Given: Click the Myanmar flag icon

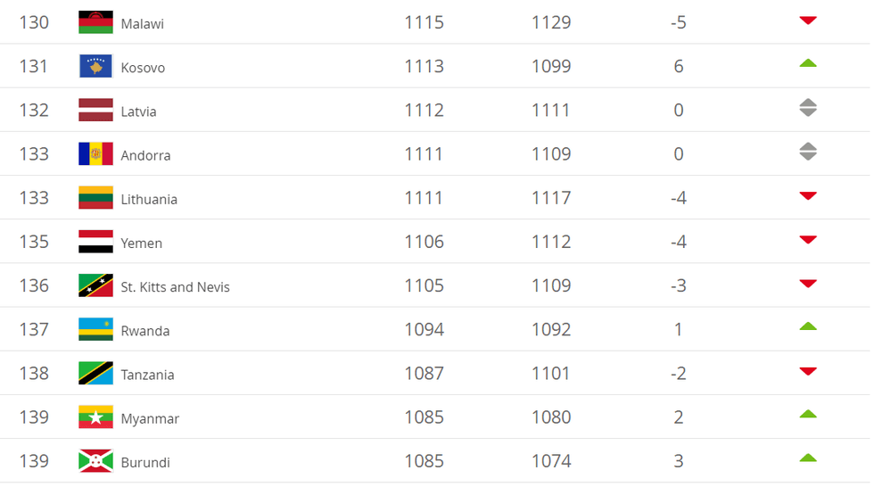Looking at the screenshot, I should tap(95, 417).
